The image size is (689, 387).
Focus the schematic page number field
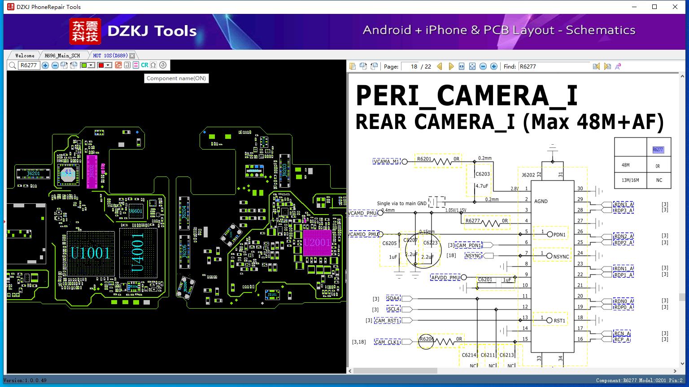pyautogui.click(x=409, y=66)
